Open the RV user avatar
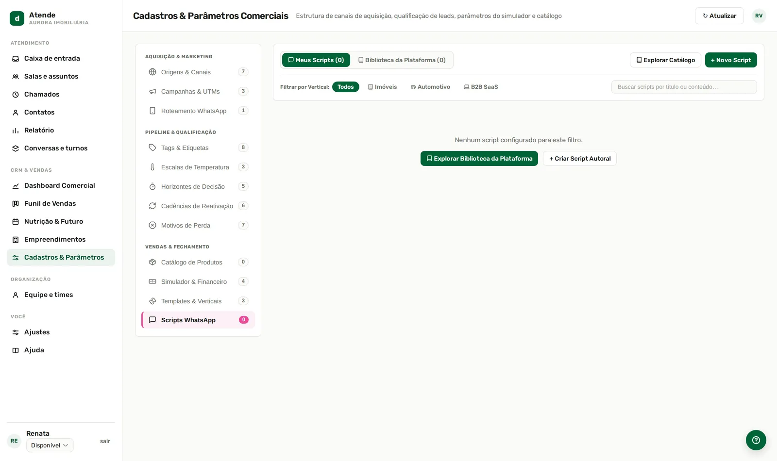Screen dimensions: 777x461 759,16
